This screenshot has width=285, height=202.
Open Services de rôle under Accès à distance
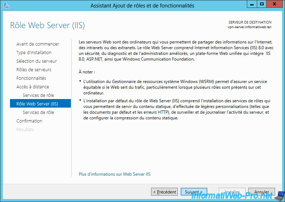pos(38,95)
